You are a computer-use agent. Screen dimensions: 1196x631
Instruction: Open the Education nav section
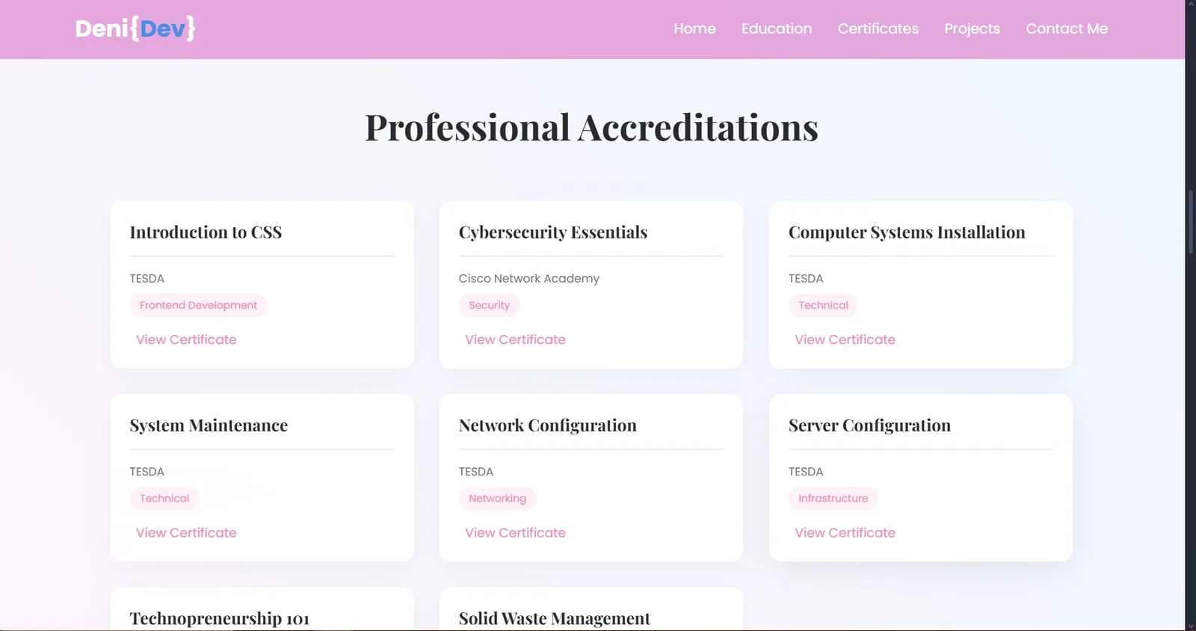[x=777, y=28]
